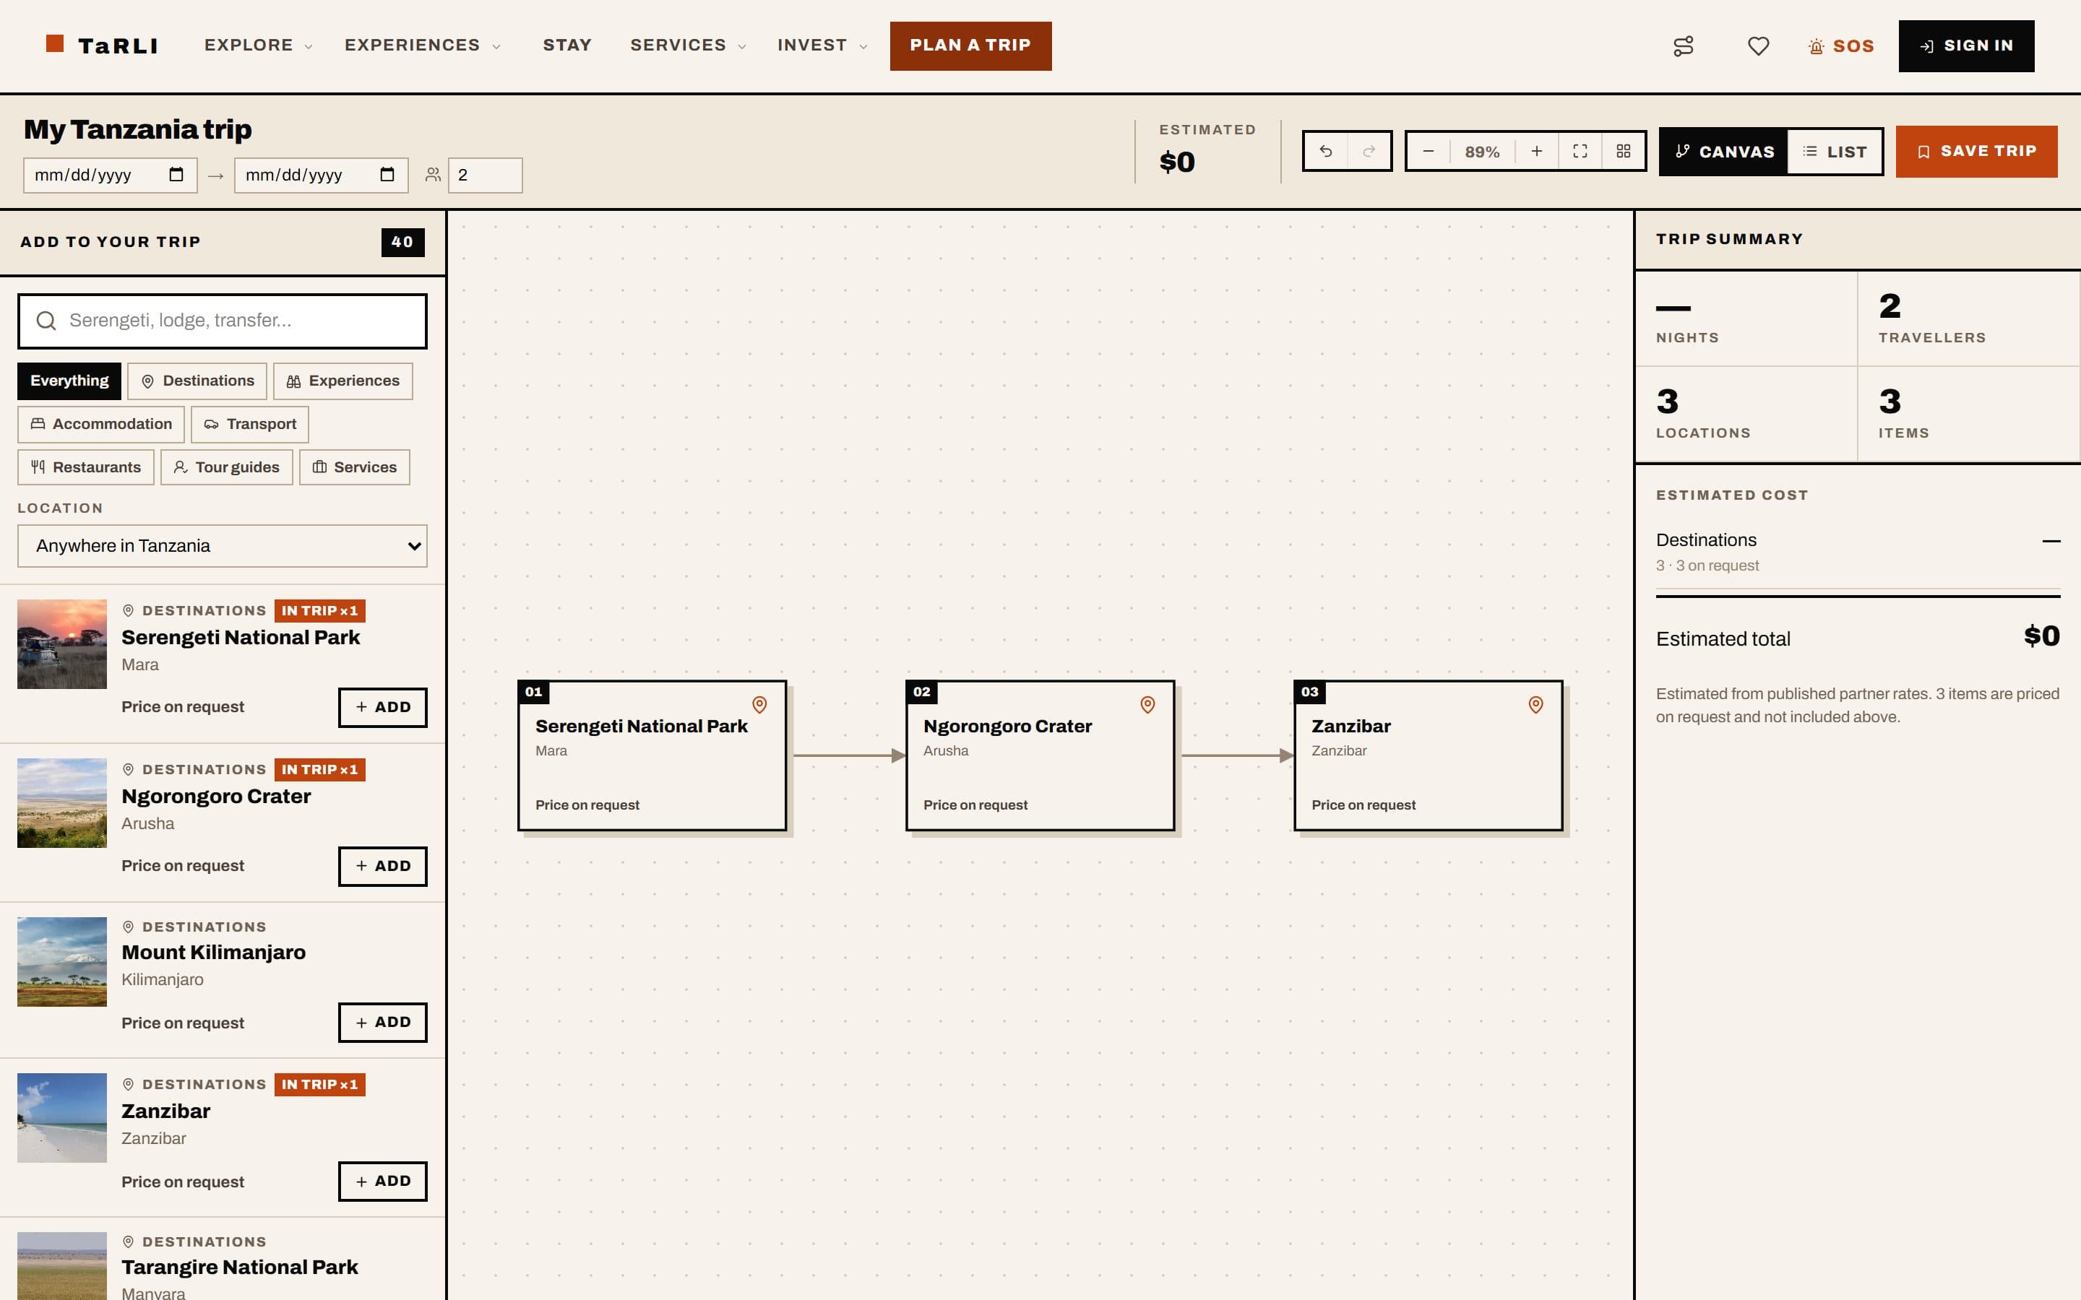The height and width of the screenshot is (1300, 2081).
Task: Click pin icon on Serengeti canvas card
Action: tap(759, 705)
